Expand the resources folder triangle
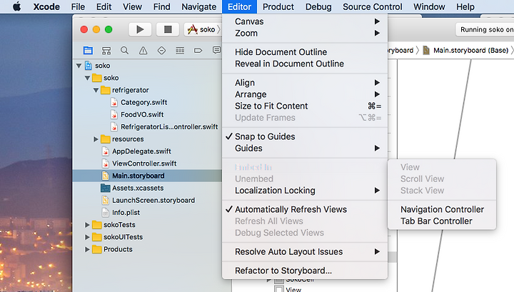The width and height of the screenshot is (514, 292). click(96, 139)
